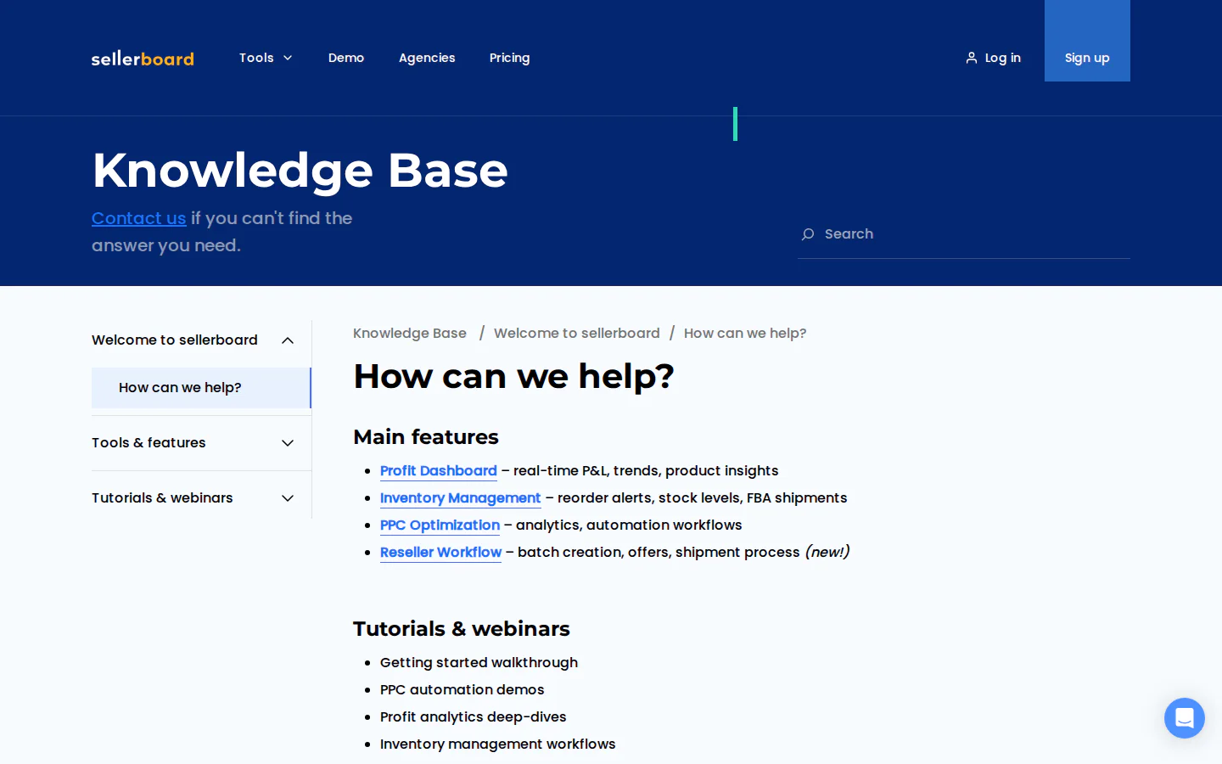Open the Tools dropdown in the header
This screenshot has height=764, width=1222.
(266, 58)
